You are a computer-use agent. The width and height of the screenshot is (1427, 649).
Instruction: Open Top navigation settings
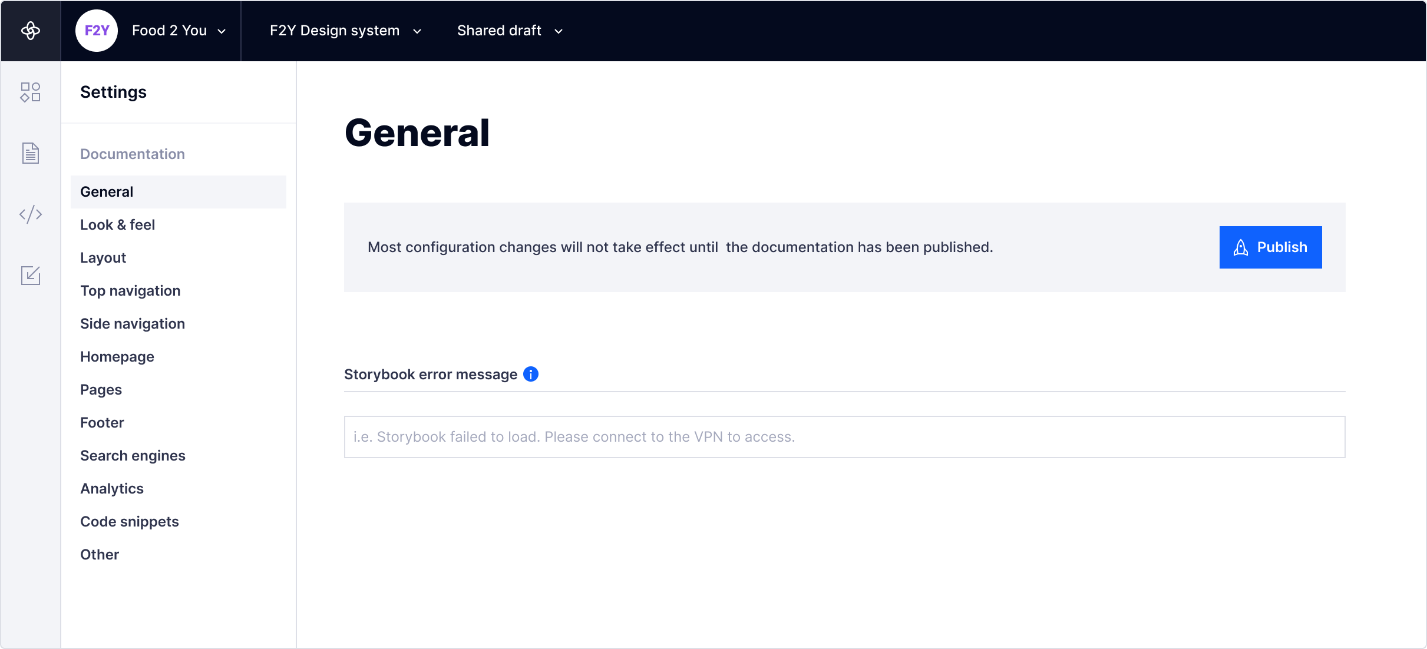[x=130, y=291]
